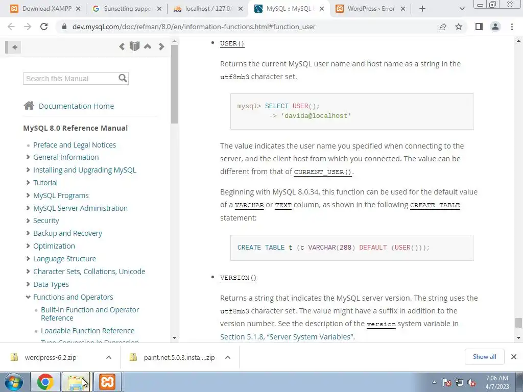Open new browser tab plus button
This screenshot has width=523, height=392.
[422, 9]
